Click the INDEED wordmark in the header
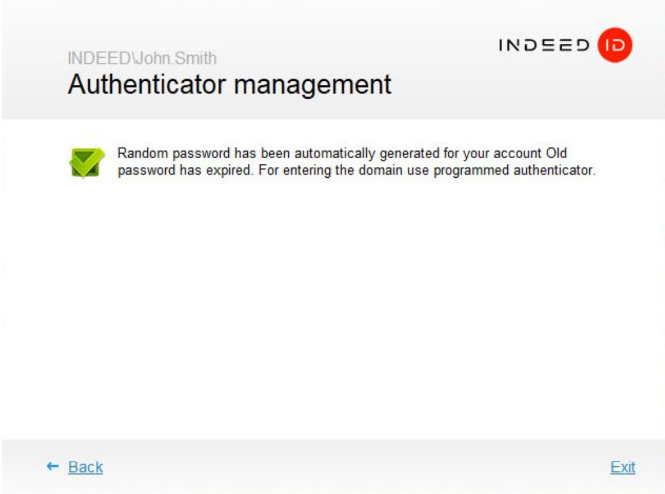This screenshot has height=494, width=665. [x=544, y=46]
